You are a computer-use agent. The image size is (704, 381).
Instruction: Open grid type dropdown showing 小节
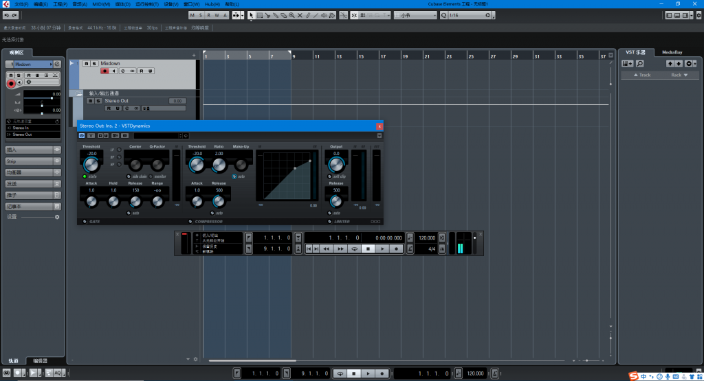pos(415,15)
